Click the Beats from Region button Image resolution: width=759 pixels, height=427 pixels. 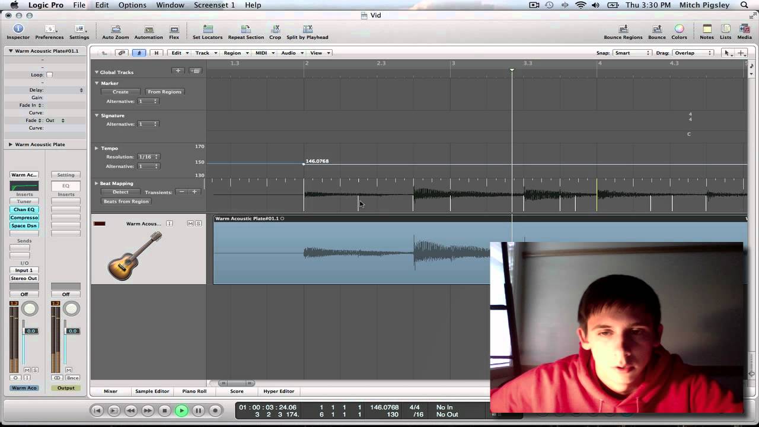point(126,201)
